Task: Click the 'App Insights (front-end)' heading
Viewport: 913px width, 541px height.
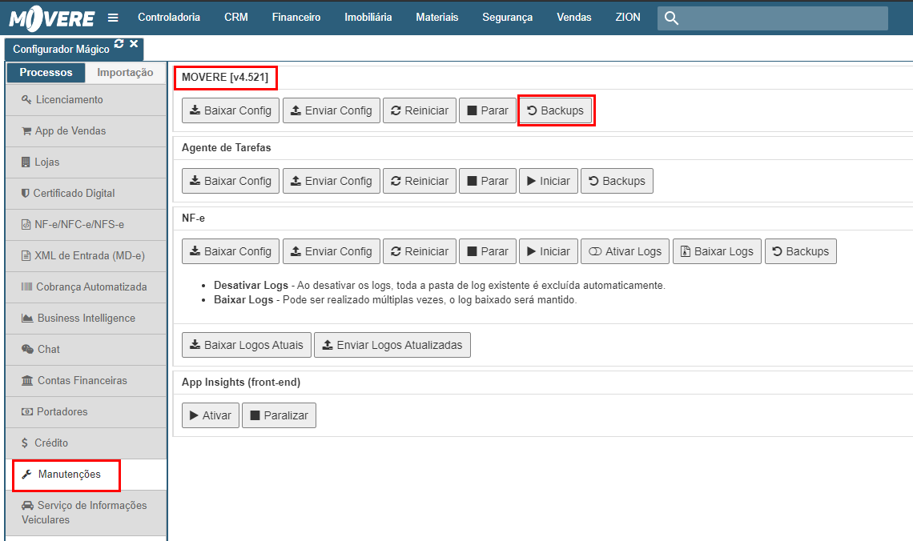Action: click(x=241, y=383)
